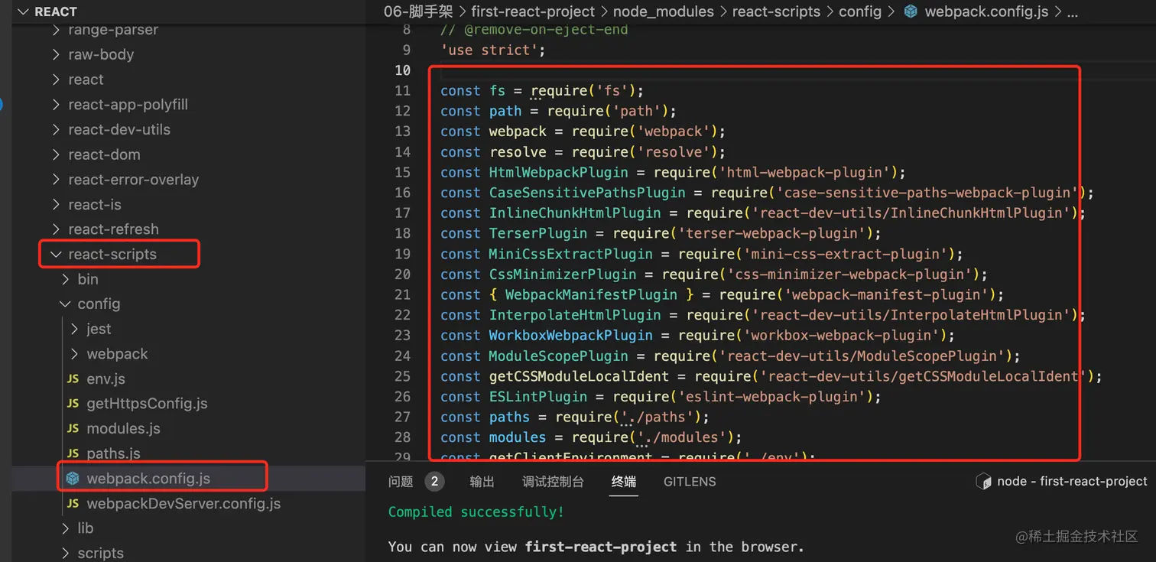Expand the react-dev-utils folder
This screenshot has width=1156, height=562.
(x=56, y=130)
